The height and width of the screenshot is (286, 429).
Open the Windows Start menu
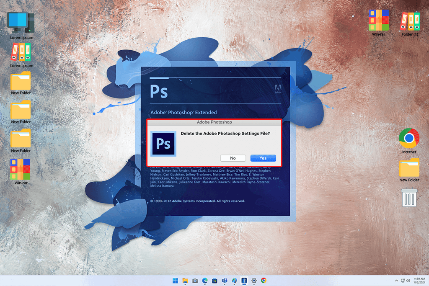pos(176,281)
